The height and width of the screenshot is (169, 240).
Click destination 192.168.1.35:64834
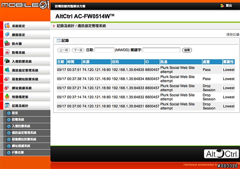[x=128, y=79]
